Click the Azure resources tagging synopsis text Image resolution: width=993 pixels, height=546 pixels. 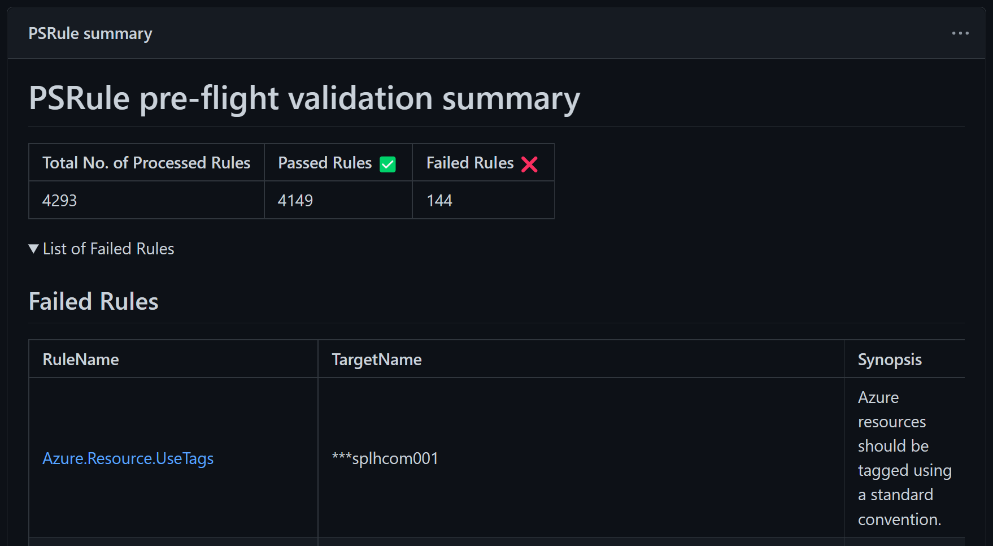click(x=905, y=458)
